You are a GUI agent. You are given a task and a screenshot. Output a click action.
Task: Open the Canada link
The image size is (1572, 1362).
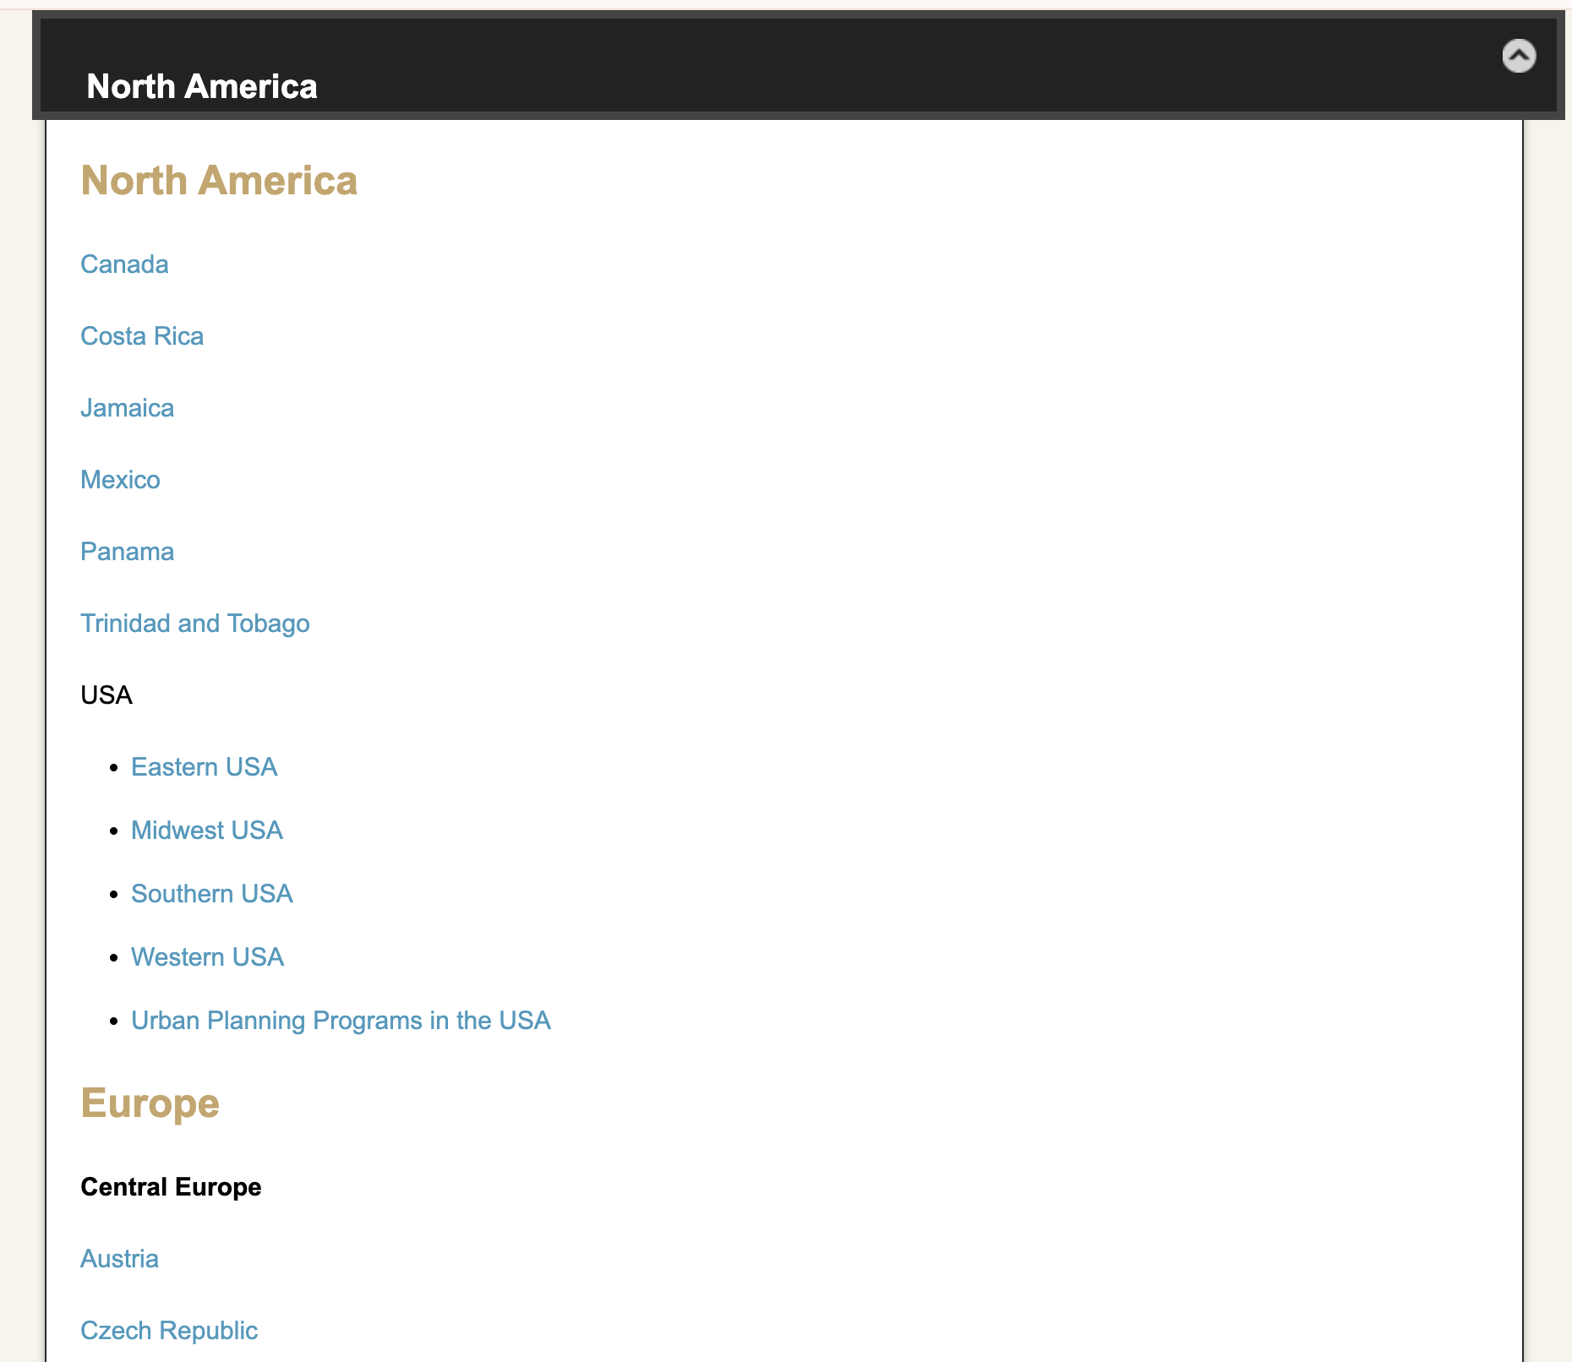[x=124, y=264]
